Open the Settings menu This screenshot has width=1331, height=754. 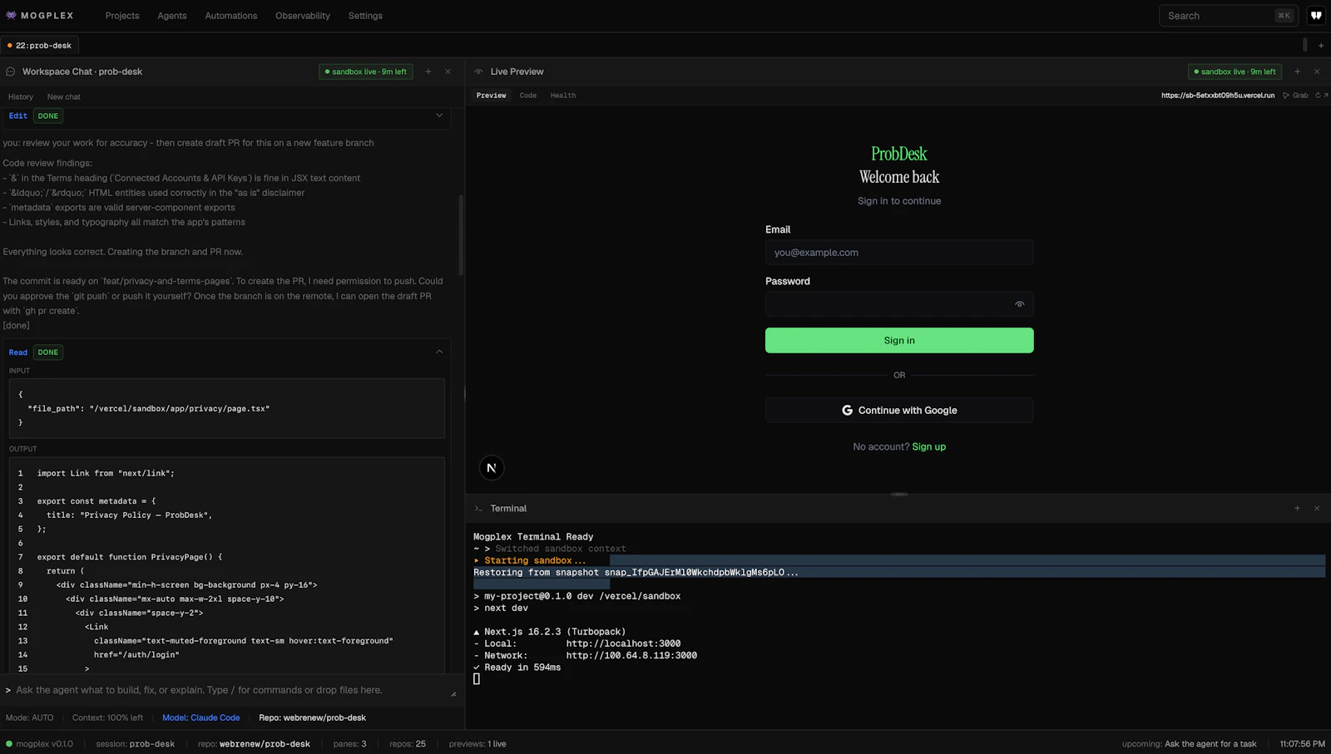point(365,16)
